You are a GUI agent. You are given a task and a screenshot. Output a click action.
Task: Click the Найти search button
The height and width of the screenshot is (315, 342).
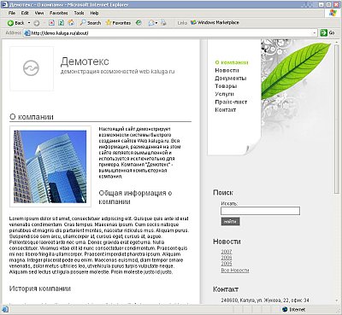coord(230,221)
